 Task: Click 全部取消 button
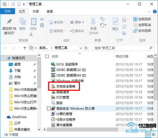(142, 25)
